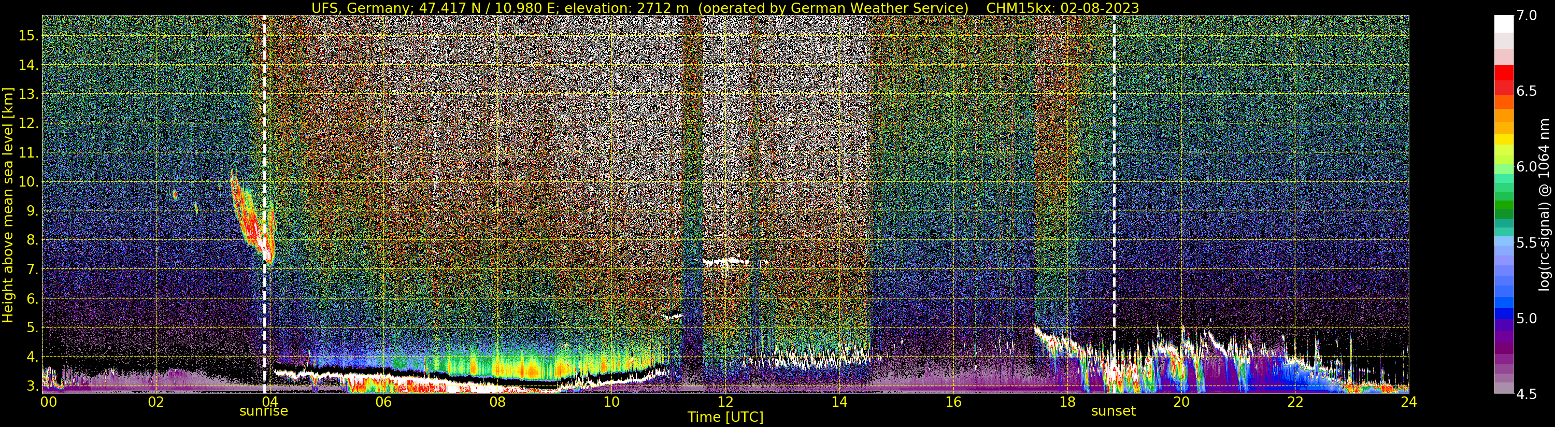Click the '3.' height tick label
This screenshot has height=427, width=1555.
pyautogui.click(x=33, y=386)
